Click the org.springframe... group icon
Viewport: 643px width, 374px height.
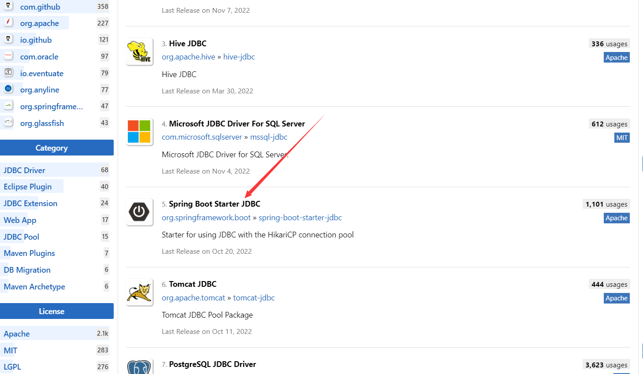click(8, 105)
